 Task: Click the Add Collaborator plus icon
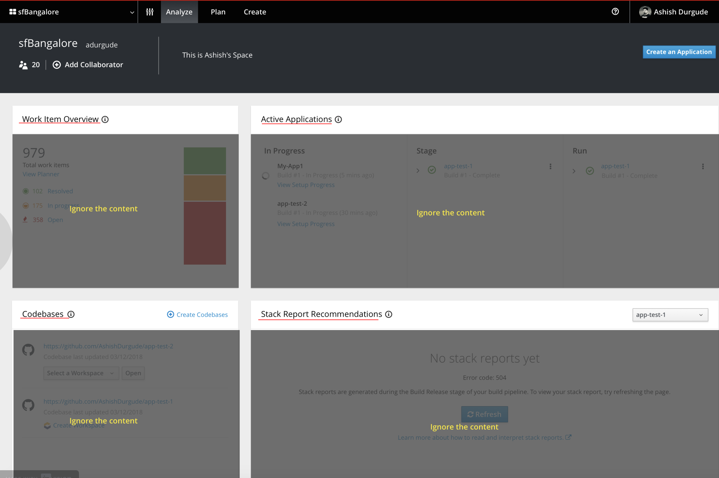click(57, 65)
